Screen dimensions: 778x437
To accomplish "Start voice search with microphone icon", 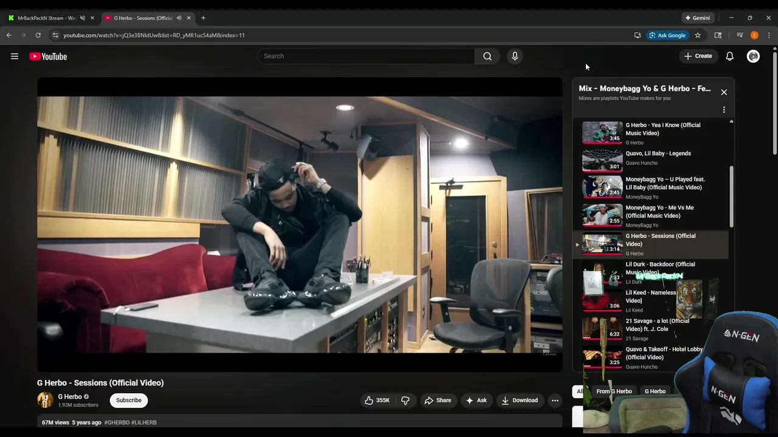I will coord(515,56).
